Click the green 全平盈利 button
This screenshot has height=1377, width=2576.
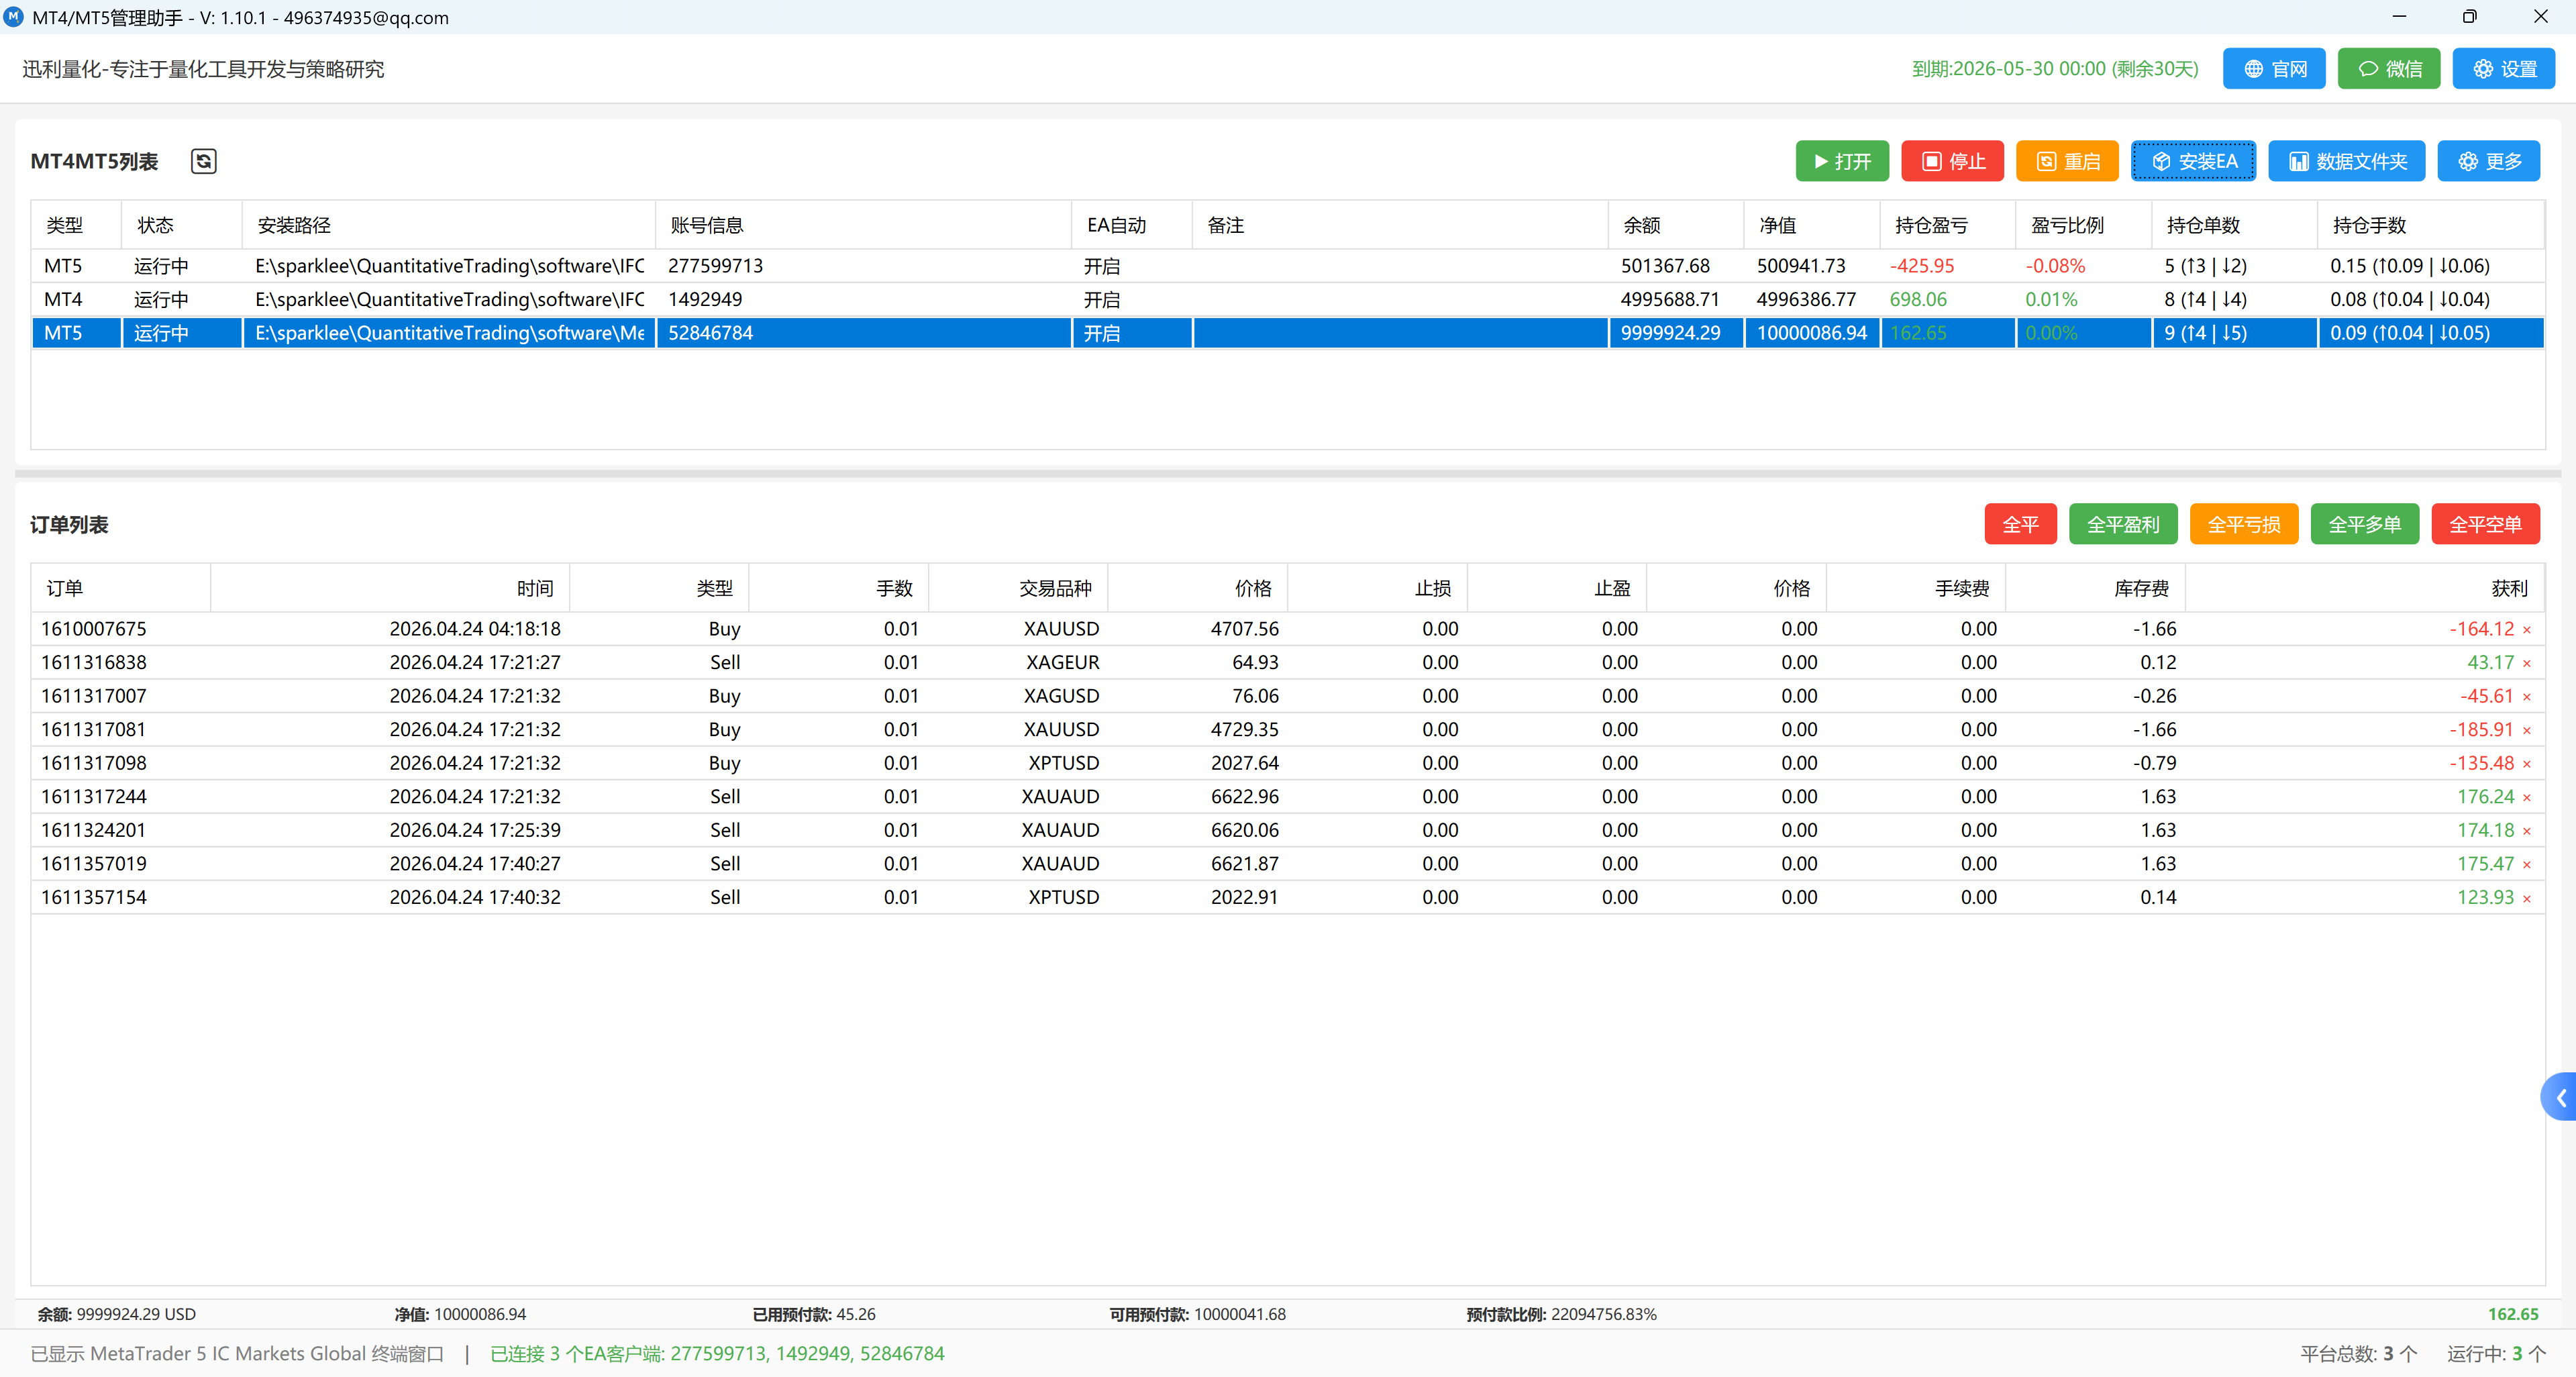(2123, 524)
